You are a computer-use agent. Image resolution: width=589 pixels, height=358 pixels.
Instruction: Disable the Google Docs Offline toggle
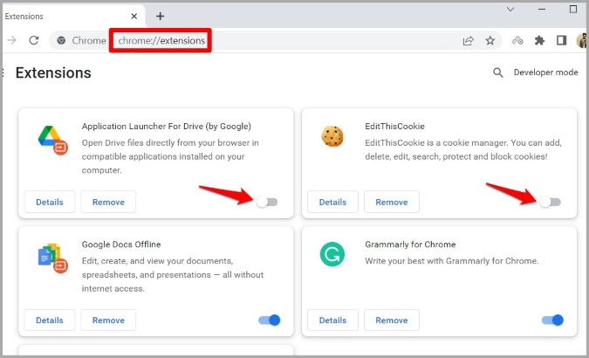click(x=270, y=320)
